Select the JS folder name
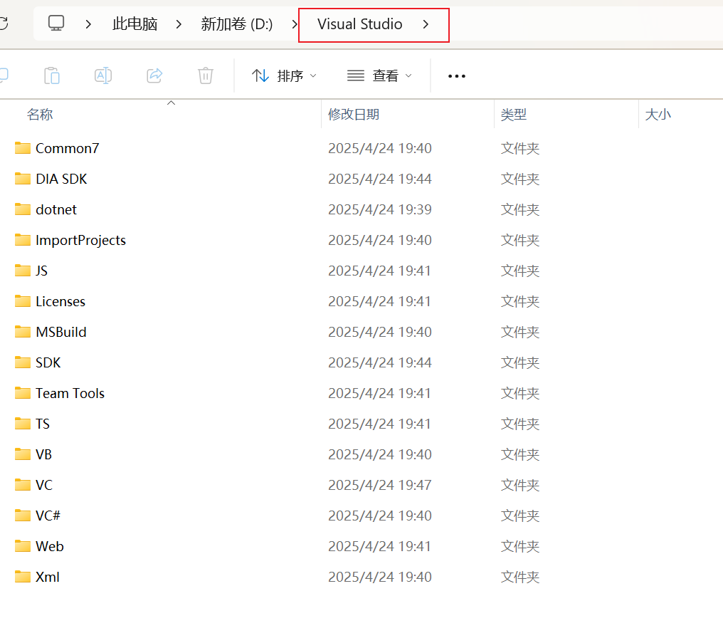The width and height of the screenshot is (723, 643). point(41,271)
